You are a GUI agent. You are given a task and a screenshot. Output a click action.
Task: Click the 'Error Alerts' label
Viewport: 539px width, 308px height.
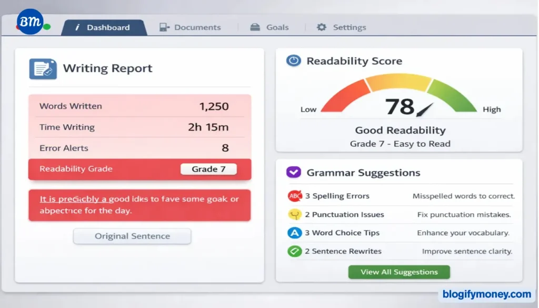pyautogui.click(x=64, y=148)
